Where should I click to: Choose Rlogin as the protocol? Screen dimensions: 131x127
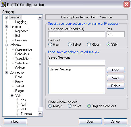pyautogui.click(x=89, y=45)
